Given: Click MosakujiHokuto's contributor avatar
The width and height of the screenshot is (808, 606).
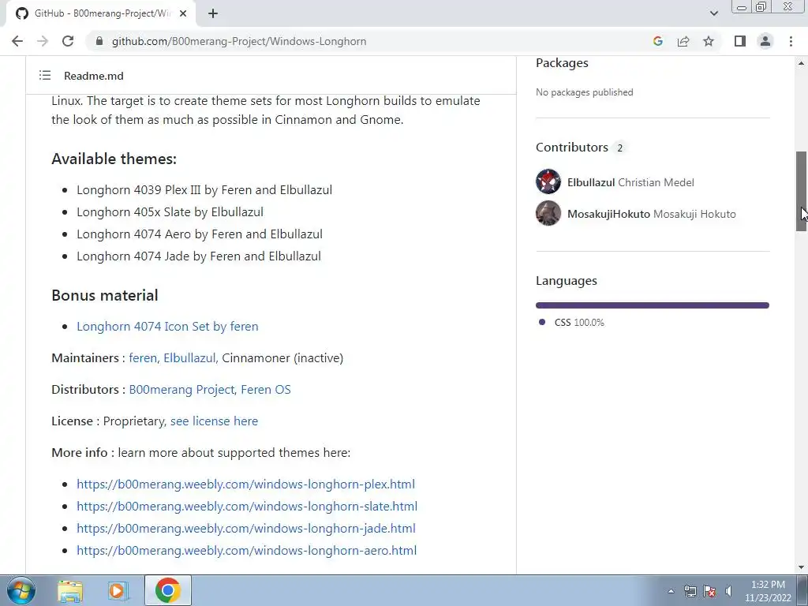Looking at the screenshot, I should [548, 213].
